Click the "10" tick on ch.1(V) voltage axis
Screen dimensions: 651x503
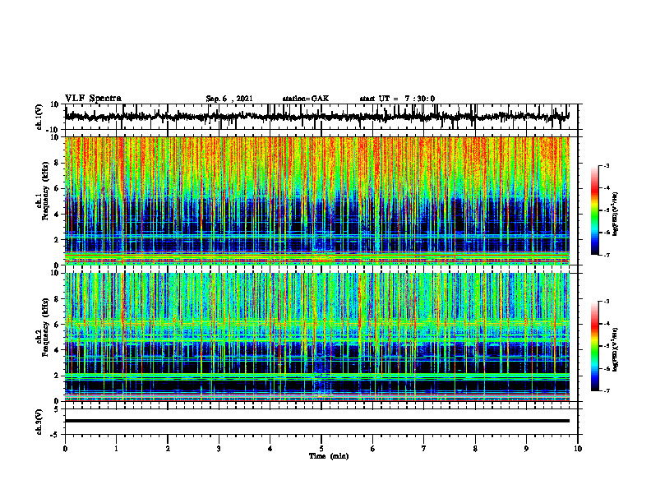tap(55, 104)
